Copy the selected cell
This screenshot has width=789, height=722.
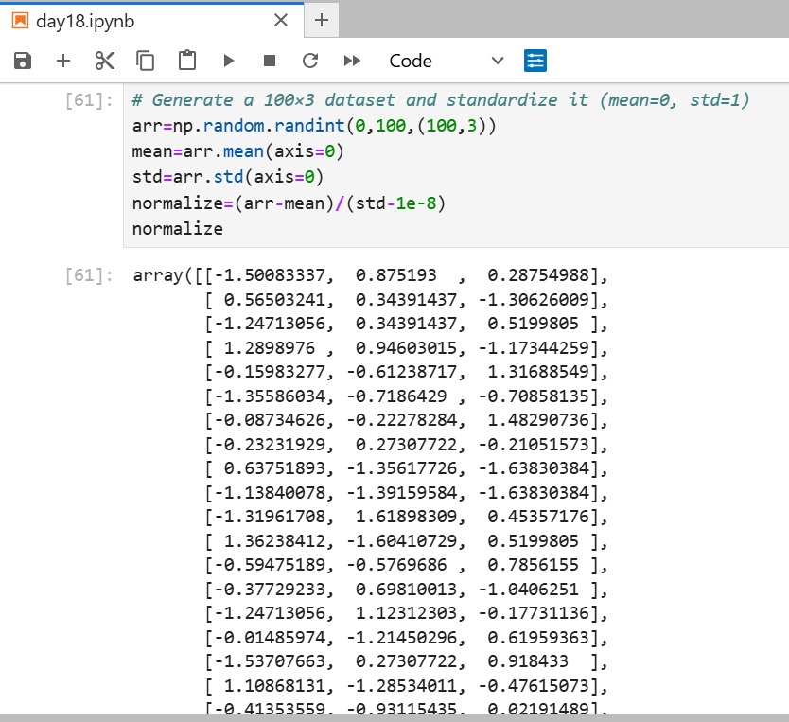point(145,60)
